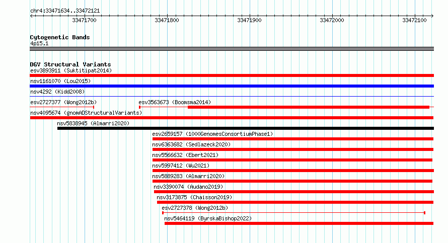Click the esv3563673 thick red bar
448x243 pixels.
[309, 107]
